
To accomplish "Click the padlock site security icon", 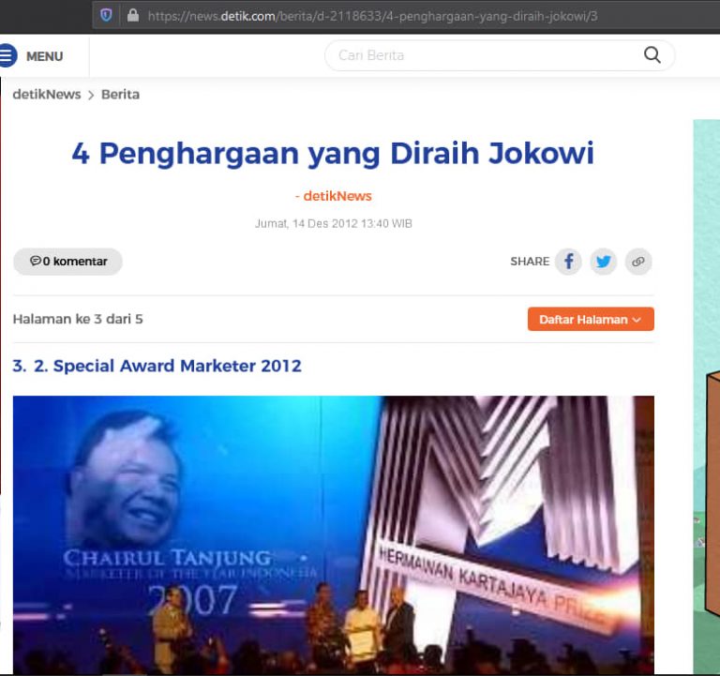I will click(x=133, y=16).
